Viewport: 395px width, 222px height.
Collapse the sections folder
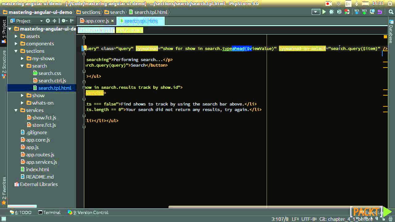16,51
